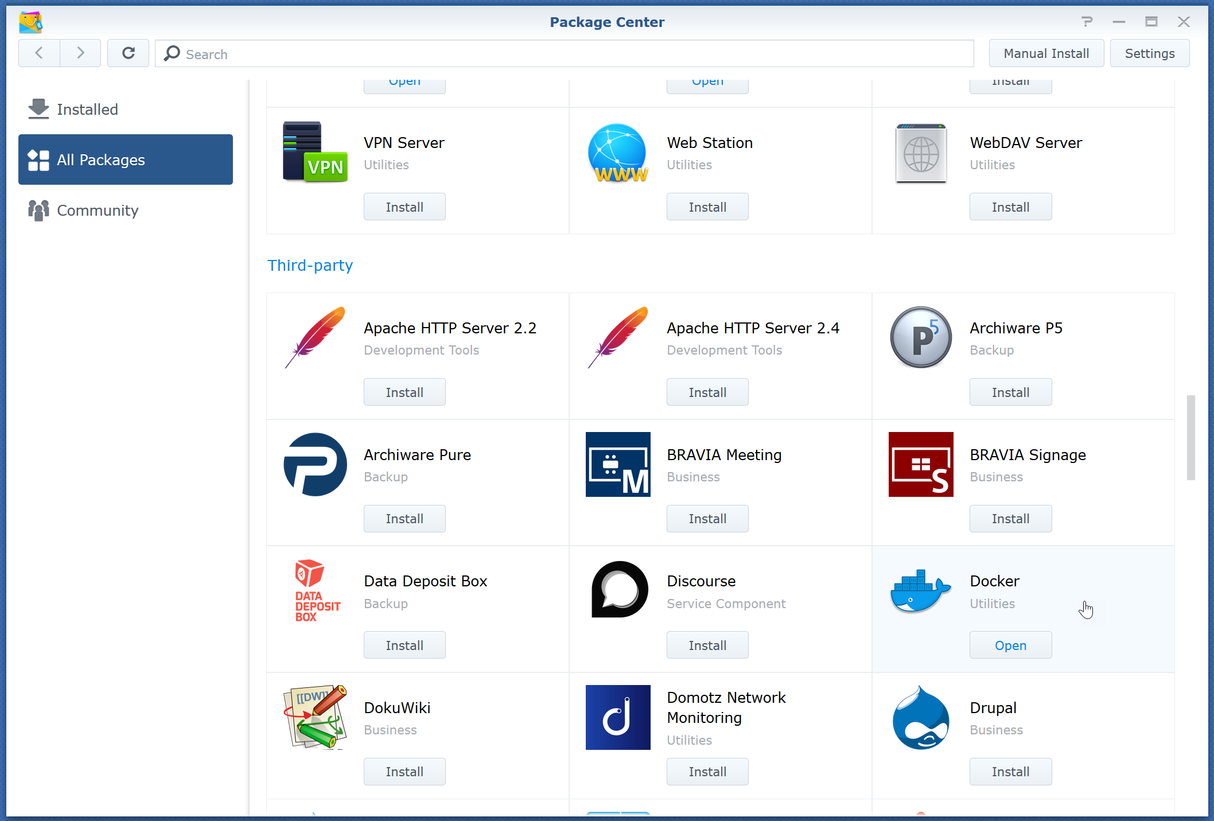Screen dimensions: 1214x821
Task: Click the BRAVIA Signage red icon
Action: (920, 464)
